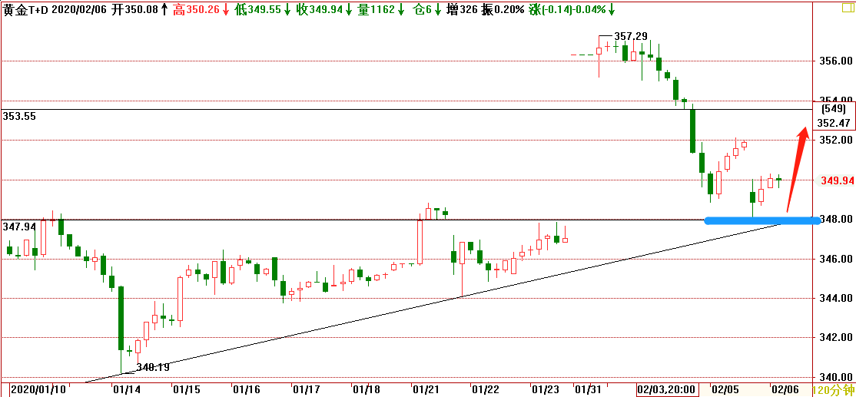The height and width of the screenshot is (397, 856).
Task: Click the 346.00 price axis label
Action: pos(834,259)
